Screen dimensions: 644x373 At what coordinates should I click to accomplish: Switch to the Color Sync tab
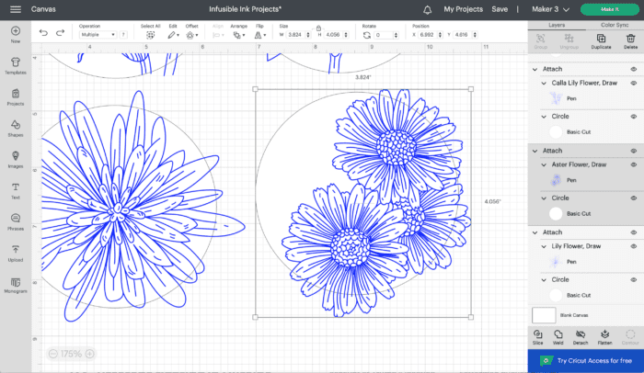(614, 25)
